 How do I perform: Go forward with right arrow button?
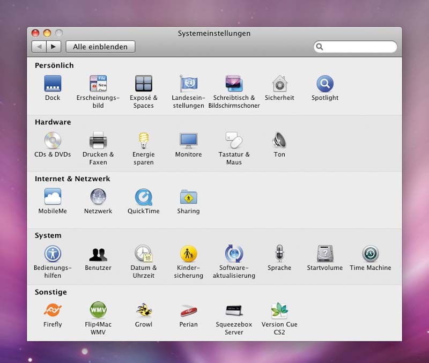tap(54, 47)
